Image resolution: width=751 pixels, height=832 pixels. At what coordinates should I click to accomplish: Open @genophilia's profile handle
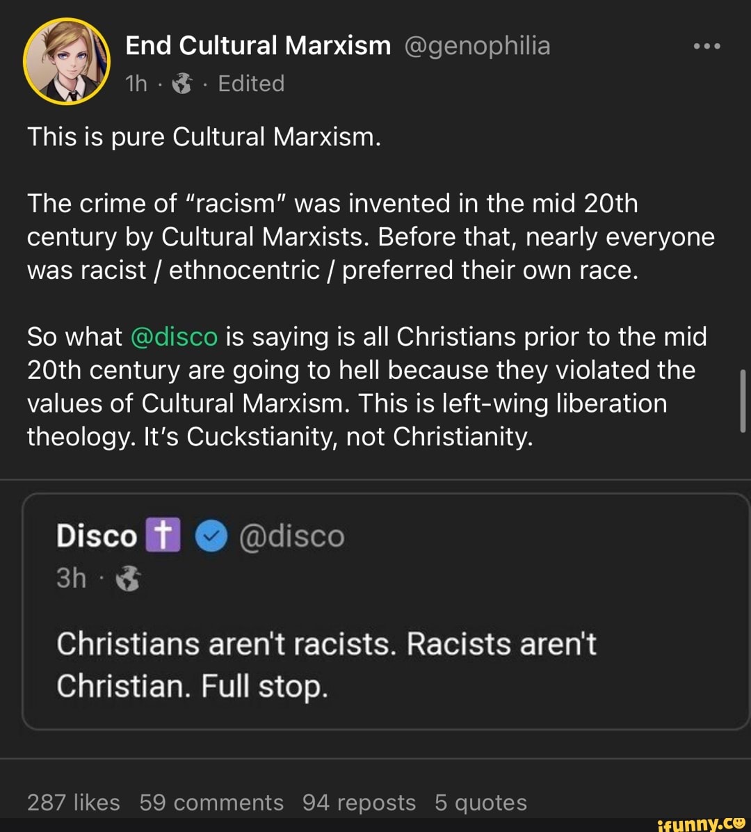point(479,45)
